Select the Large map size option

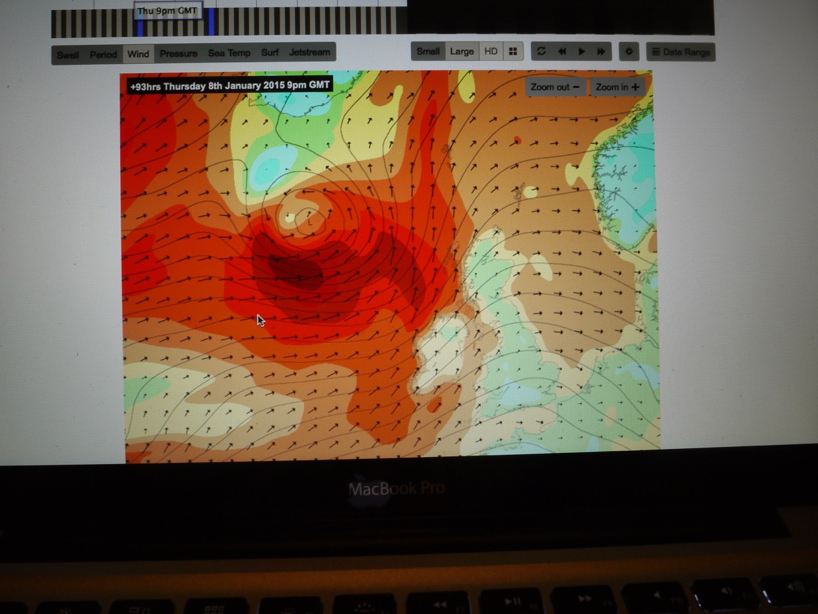pyautogui.click(x=462, y=51)
